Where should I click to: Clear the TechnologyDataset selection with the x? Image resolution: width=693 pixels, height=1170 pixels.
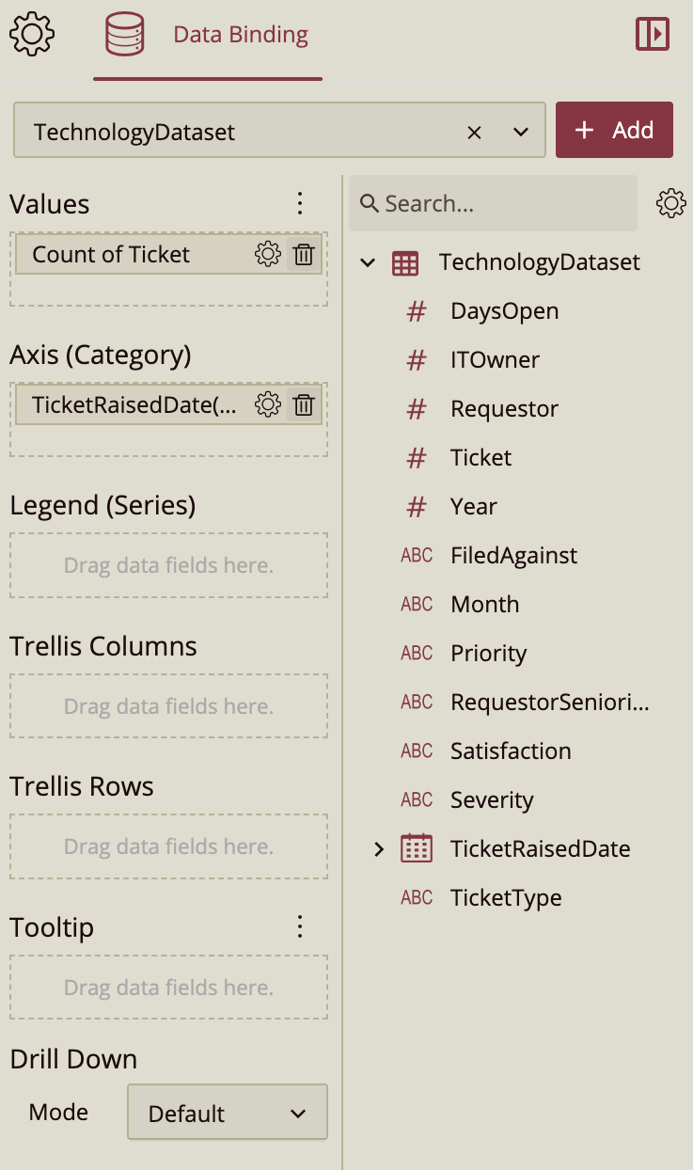pos(474,131)
